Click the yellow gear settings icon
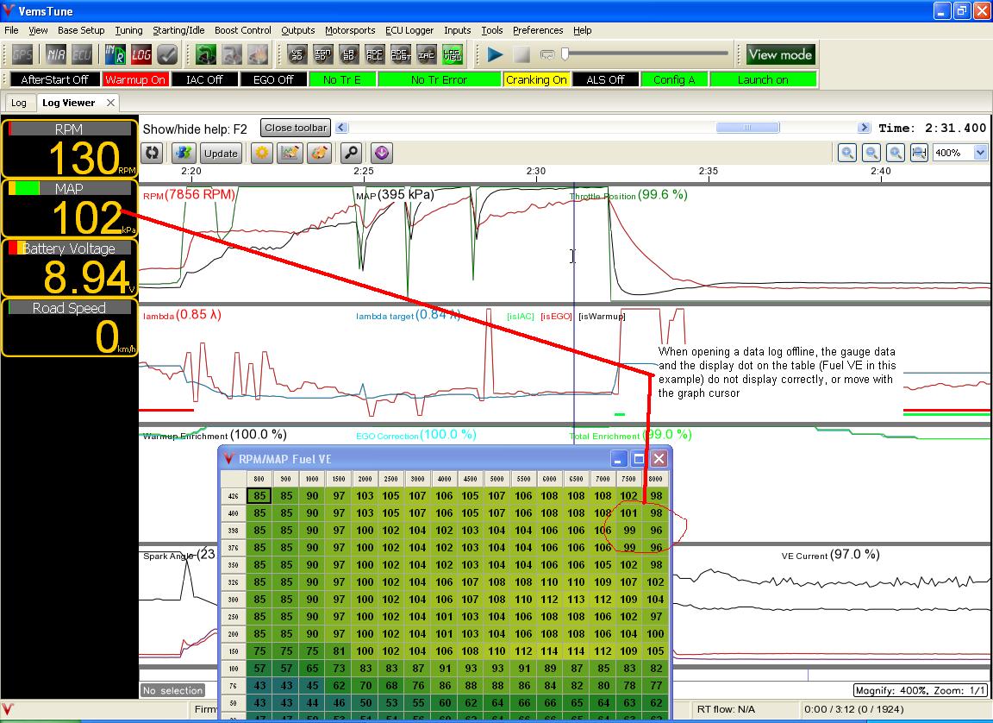Screen dimensions: 993x723 pyautogui.click(x=262, y=153)
